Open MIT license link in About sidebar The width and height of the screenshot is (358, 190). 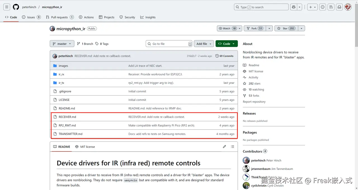[x=253, y=71]
